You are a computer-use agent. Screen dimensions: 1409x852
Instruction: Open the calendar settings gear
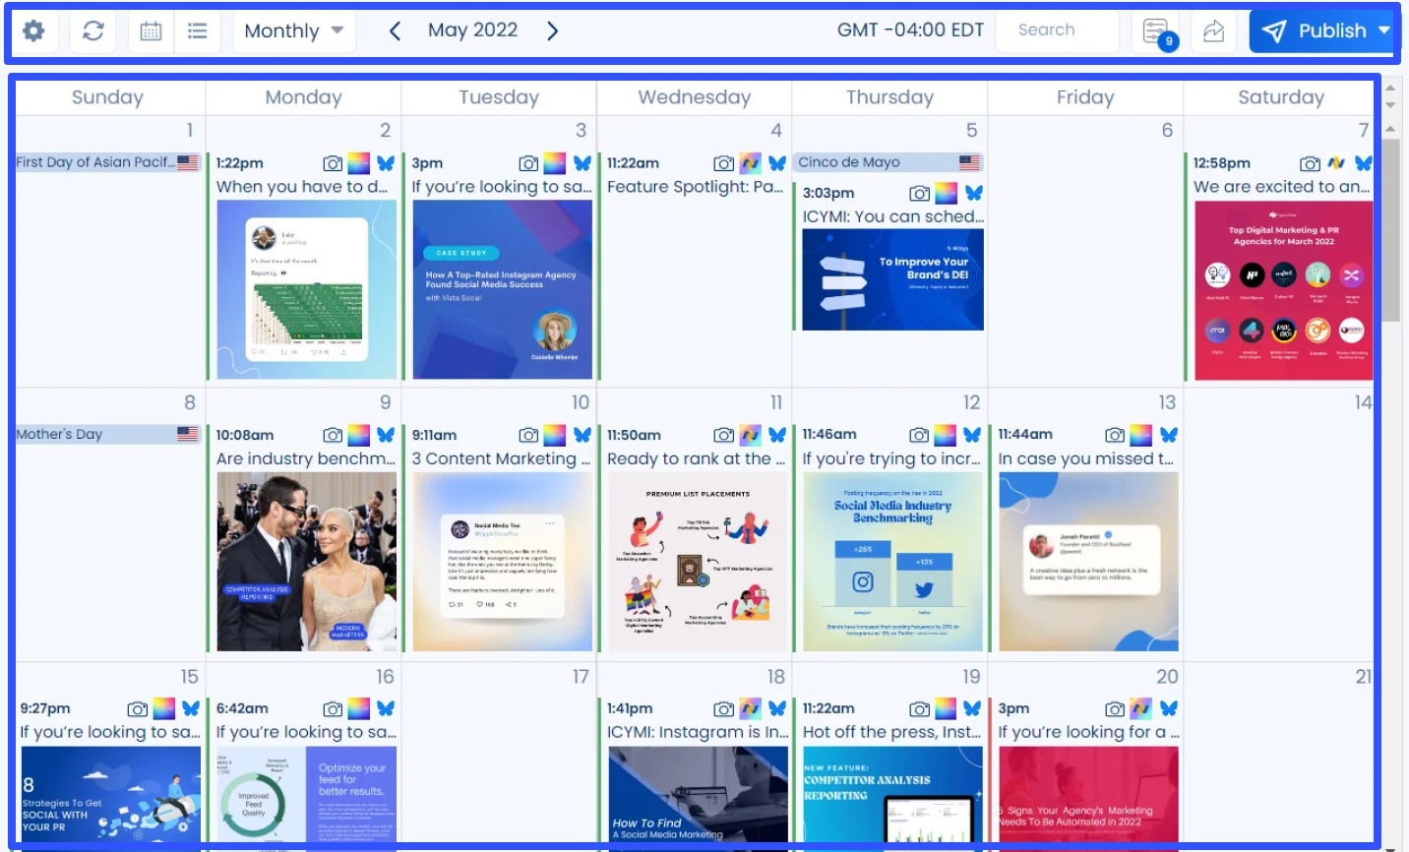[x=33, y=30]
